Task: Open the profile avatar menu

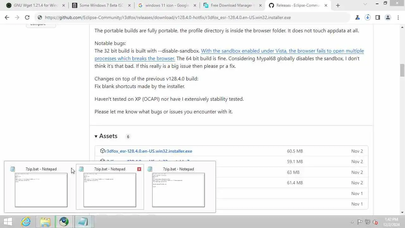Action: click(x=388, y=17)
